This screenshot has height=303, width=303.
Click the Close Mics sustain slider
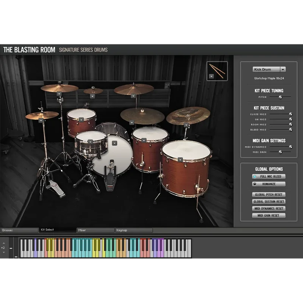(281, 114)
